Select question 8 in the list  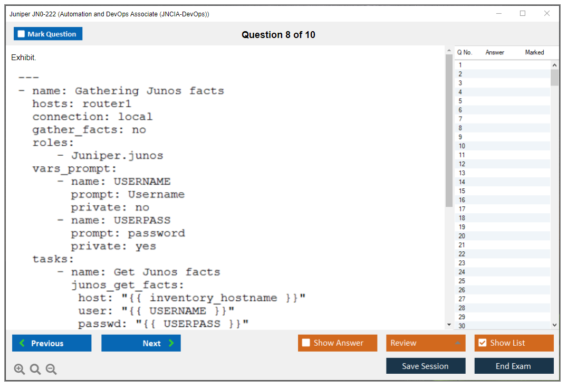tap(460, 128)
